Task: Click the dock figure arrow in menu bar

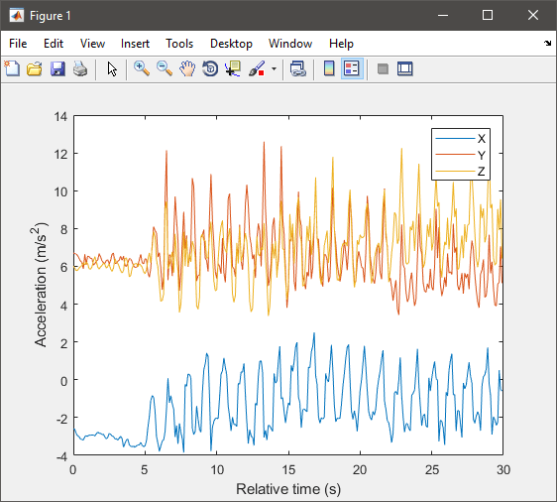Action: (547, 43)
